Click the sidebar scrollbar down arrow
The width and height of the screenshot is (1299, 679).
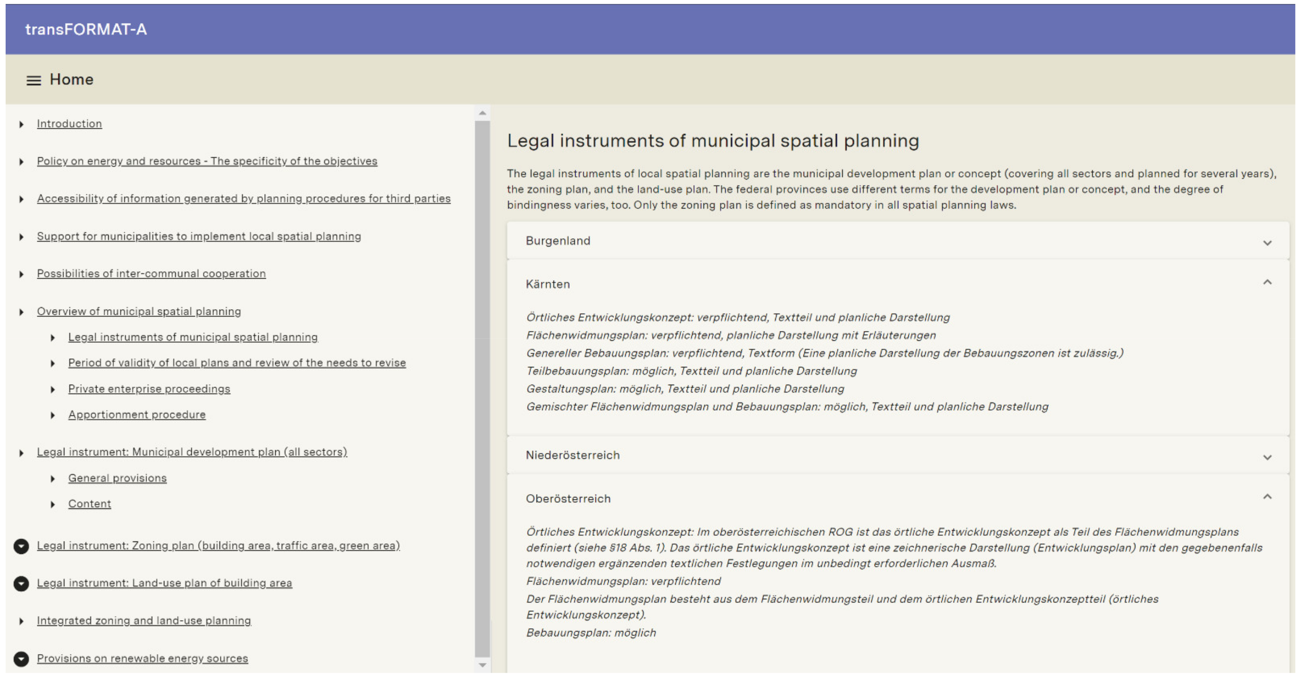tap(482, 665)
